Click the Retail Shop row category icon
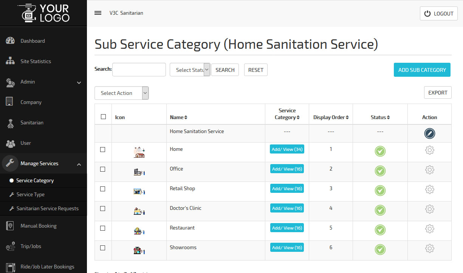 (x=139, y=192)
